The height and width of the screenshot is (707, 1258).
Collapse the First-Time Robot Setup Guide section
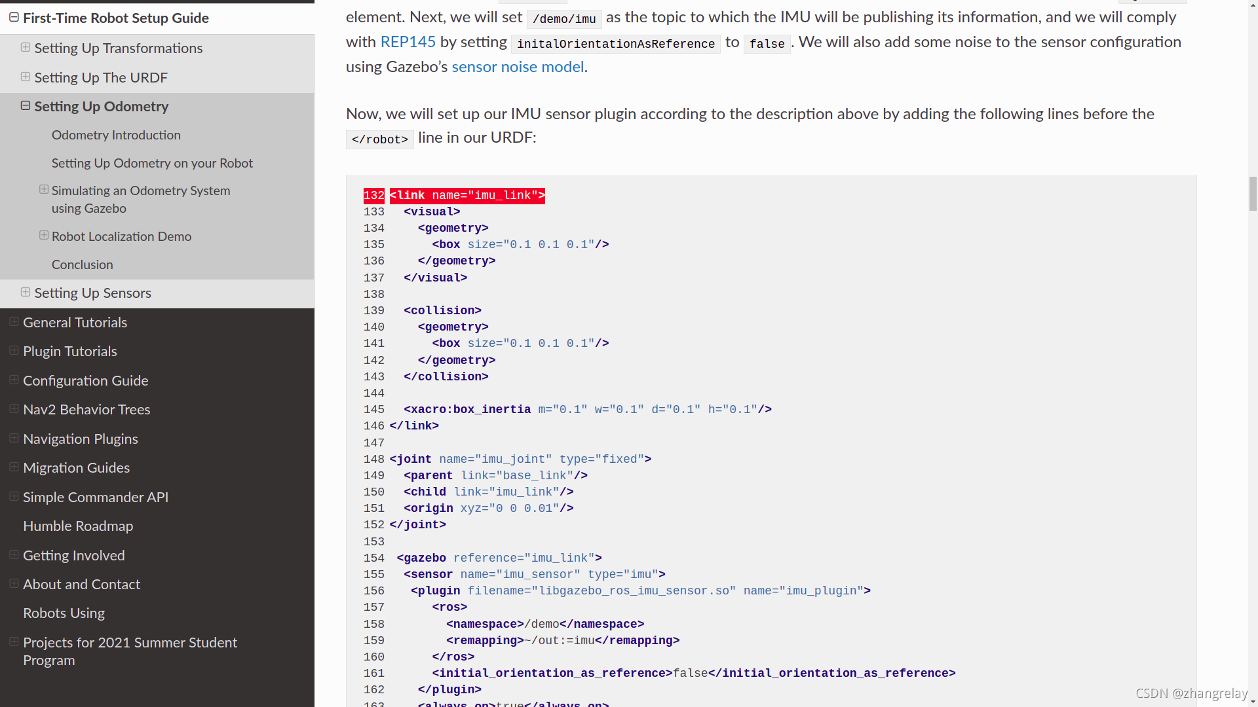tap(14, 18)
